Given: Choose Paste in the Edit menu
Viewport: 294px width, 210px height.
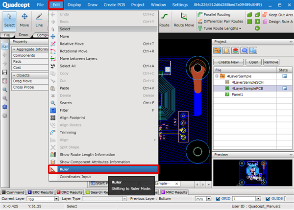Looking at the screenshot, I should (103, 88).
